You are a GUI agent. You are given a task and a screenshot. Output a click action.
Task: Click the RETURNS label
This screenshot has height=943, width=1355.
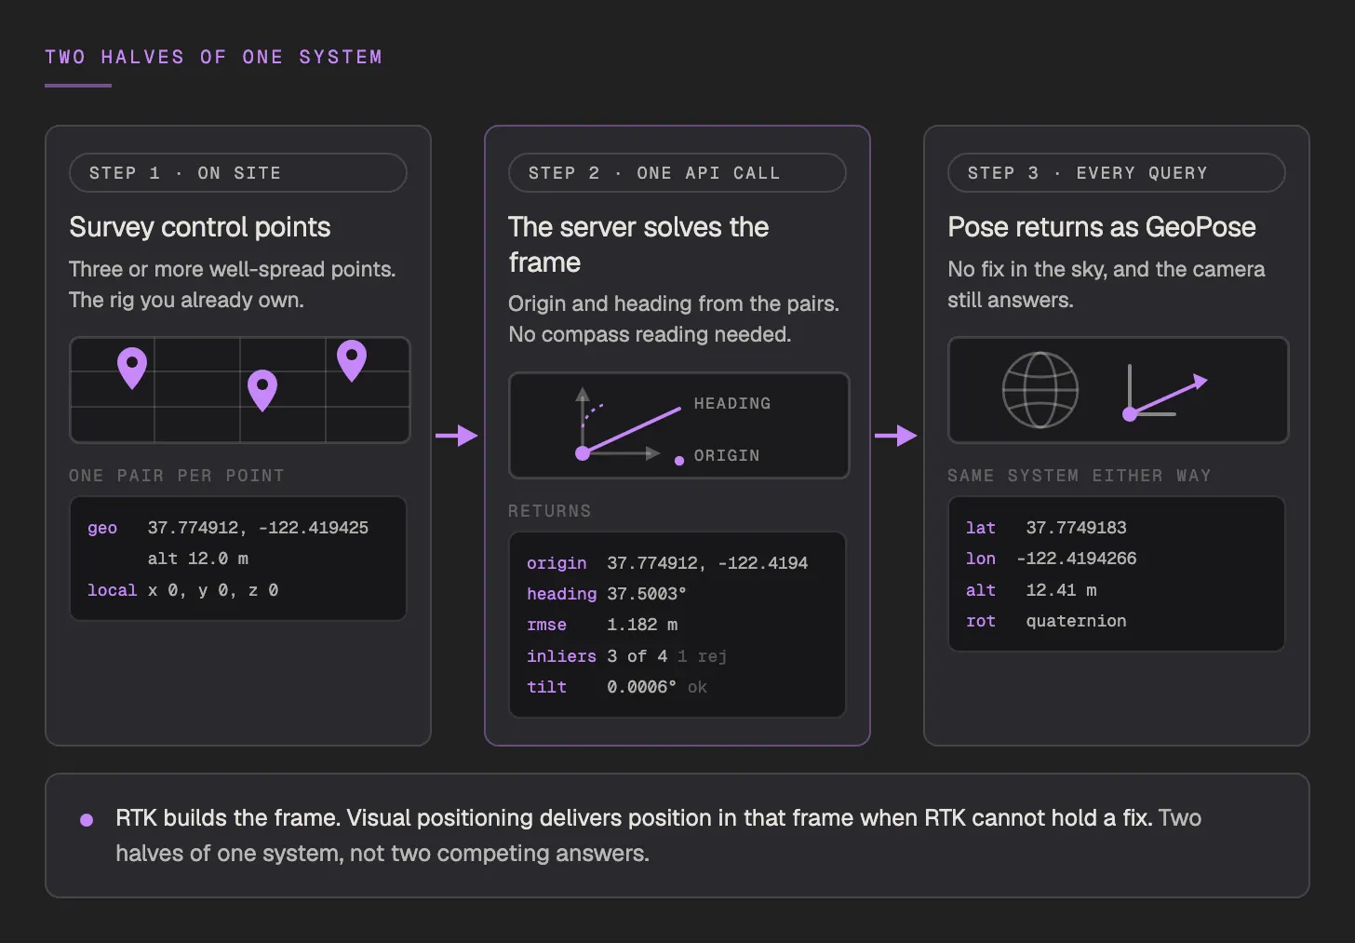(550, 511)
